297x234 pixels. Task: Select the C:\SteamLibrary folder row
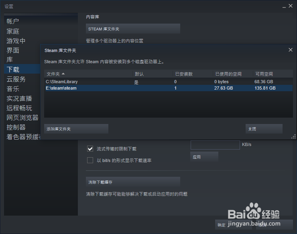[169, 82]
